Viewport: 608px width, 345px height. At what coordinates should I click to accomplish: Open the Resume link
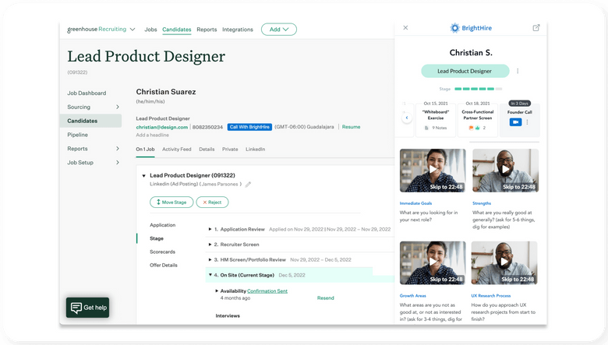click(351, 127)
